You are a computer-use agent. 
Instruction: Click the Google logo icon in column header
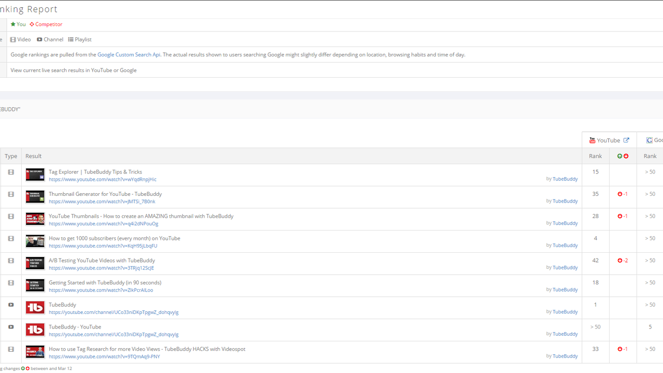649,140
